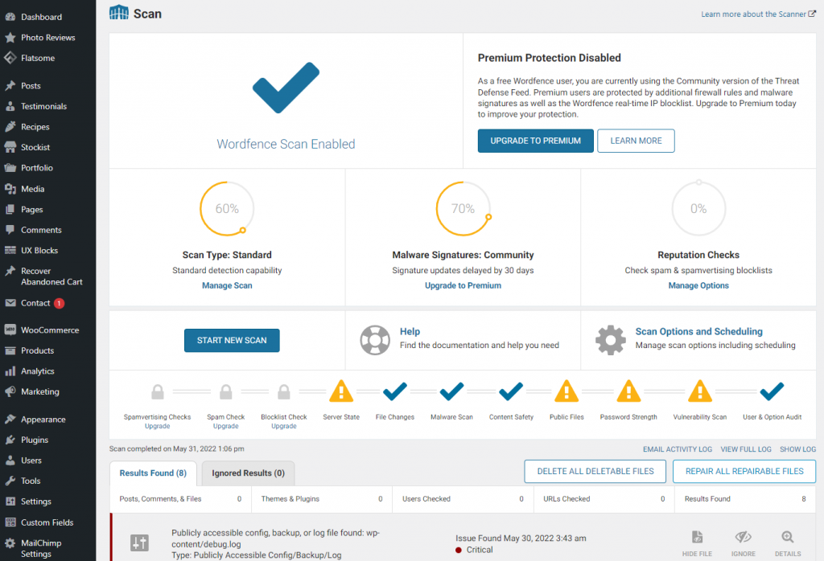Click the Help lifebuoy icon

click(375, 339)
